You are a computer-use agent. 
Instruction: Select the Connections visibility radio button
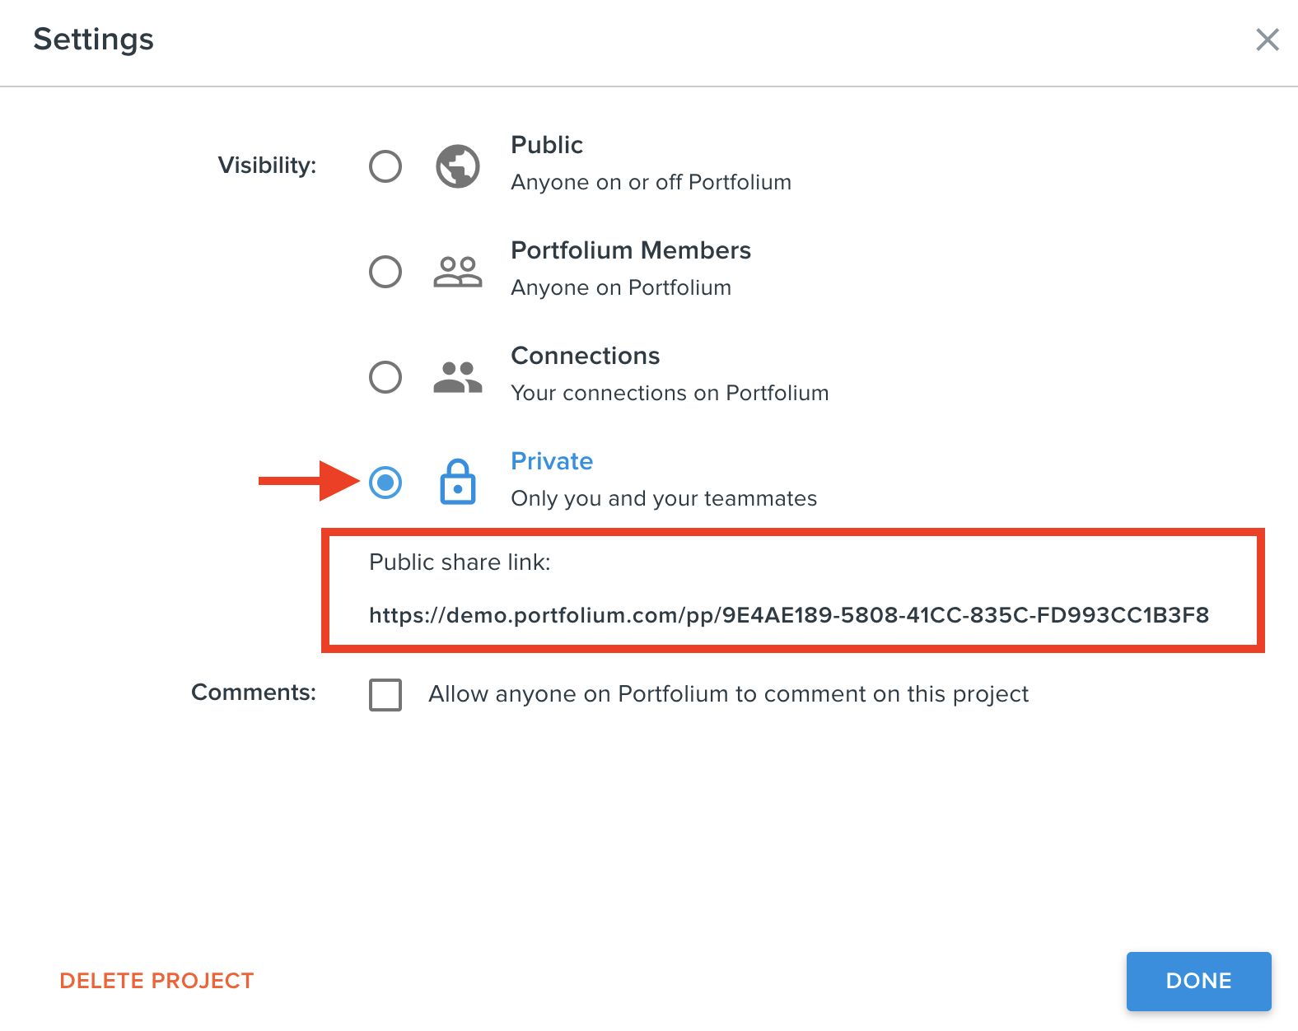385,377
